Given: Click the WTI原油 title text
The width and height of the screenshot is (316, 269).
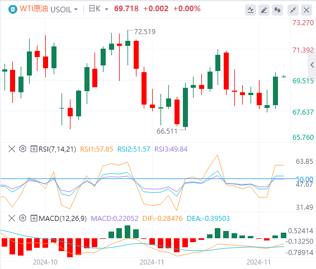Looking at the screenshot, I should (x=34, y=9).
